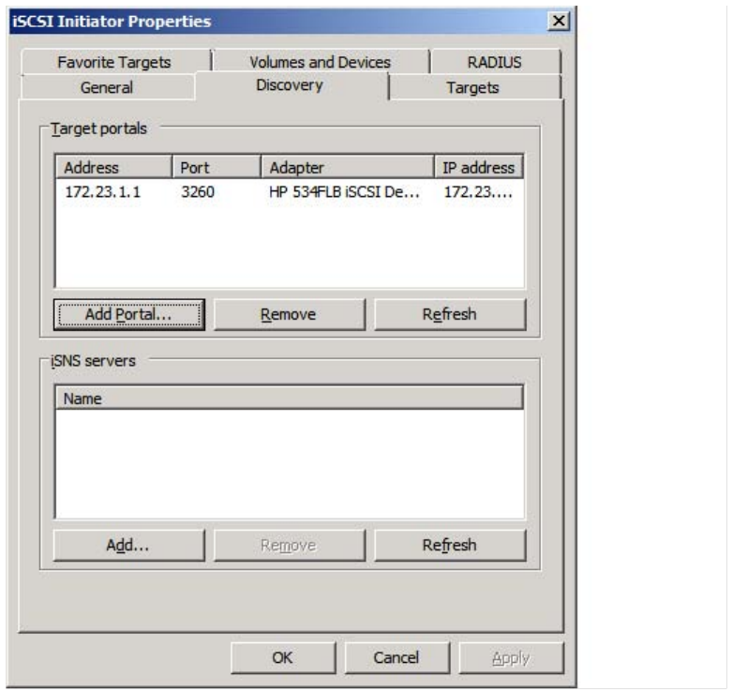Cancel the iSCSI Initiator Properties dialog
This screenshot has width=733, height=692.
[396, 657]
